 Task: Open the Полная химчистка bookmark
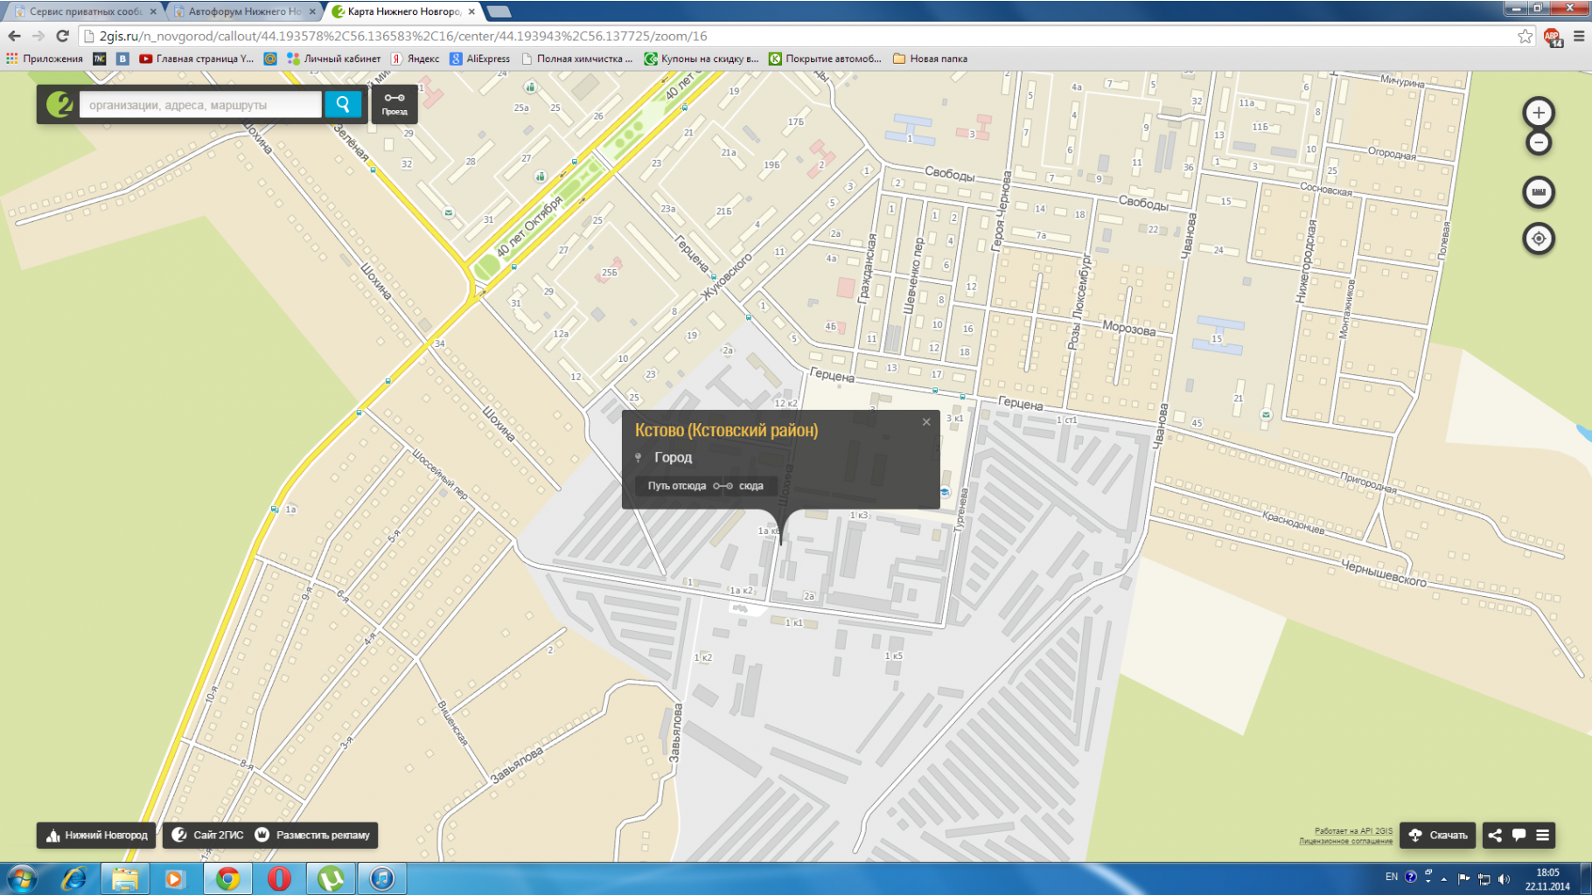576,59
